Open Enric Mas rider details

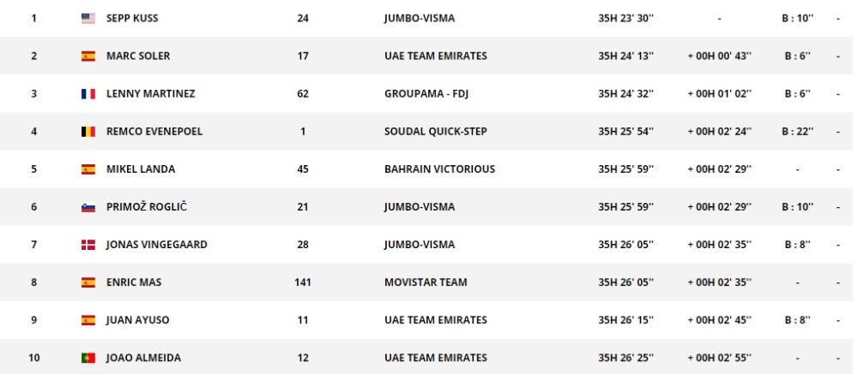[x=134, y=282]
